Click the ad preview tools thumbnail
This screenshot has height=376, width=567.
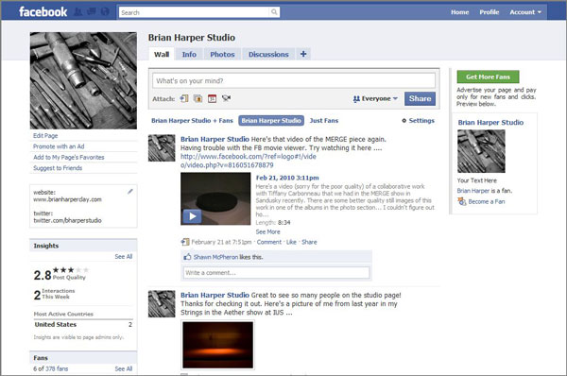[481, 151]
